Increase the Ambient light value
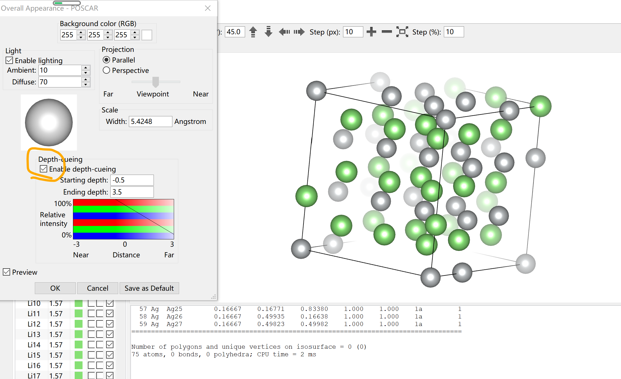 86,68
